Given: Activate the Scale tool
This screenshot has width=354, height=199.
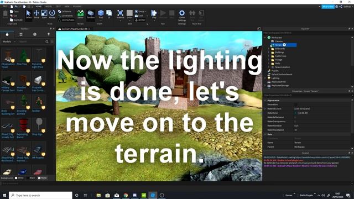Looking at the screenshot, I should click(x=44, y=14).
